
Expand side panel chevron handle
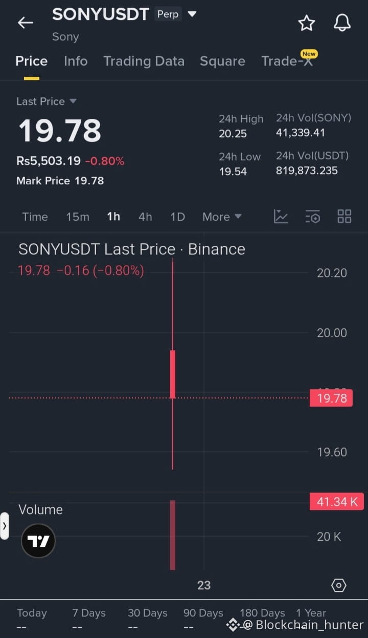point(5,525)
